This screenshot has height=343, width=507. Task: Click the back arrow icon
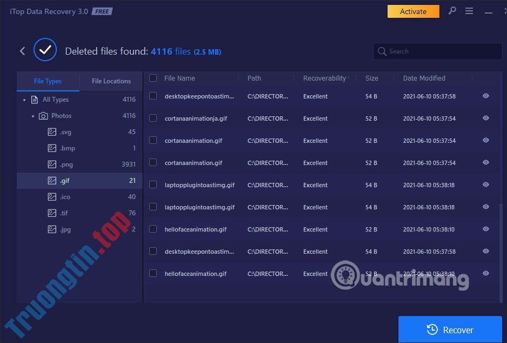(22, 51)
